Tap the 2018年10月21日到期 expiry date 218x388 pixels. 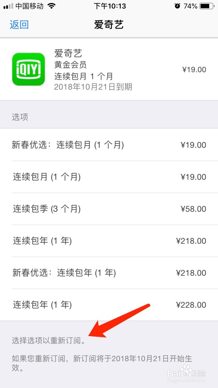tap(93, 87)
